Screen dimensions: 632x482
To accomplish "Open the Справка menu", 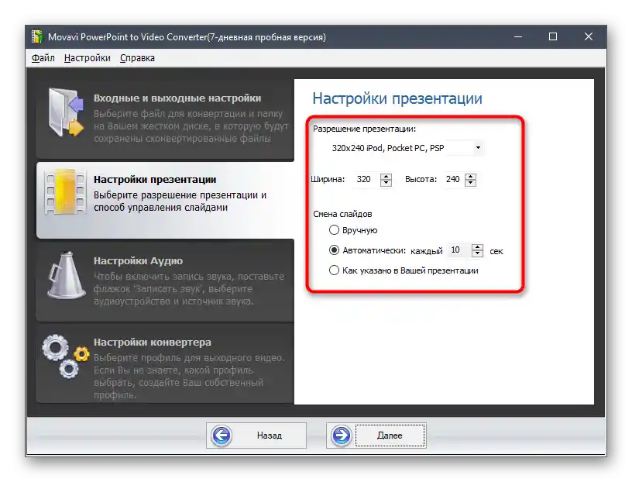I will tap(137, 58).
